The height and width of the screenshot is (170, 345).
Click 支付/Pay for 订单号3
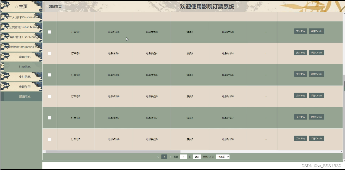coord(301,31)
